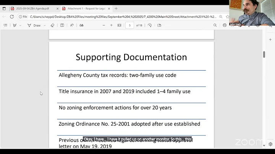Click the zoom magnifier in address bar
Screen dimensions: 275x154
(221, 17)
